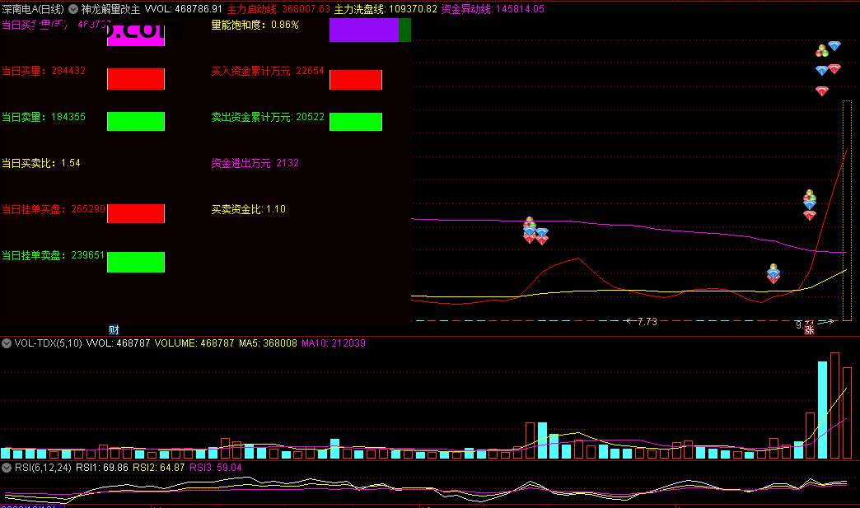Expand the RSI(6,12,24) indicator menu arrow
Image resolution: width=860 pixels, height=508 pixels.
(x=5, y=467)
